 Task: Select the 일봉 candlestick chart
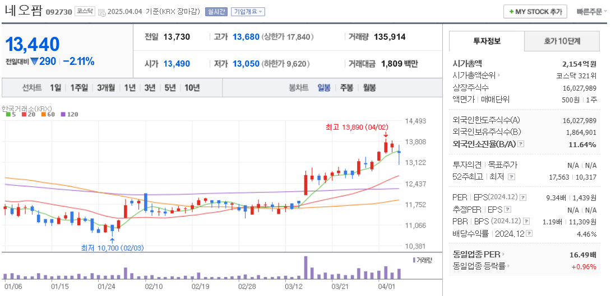[324, 87]
